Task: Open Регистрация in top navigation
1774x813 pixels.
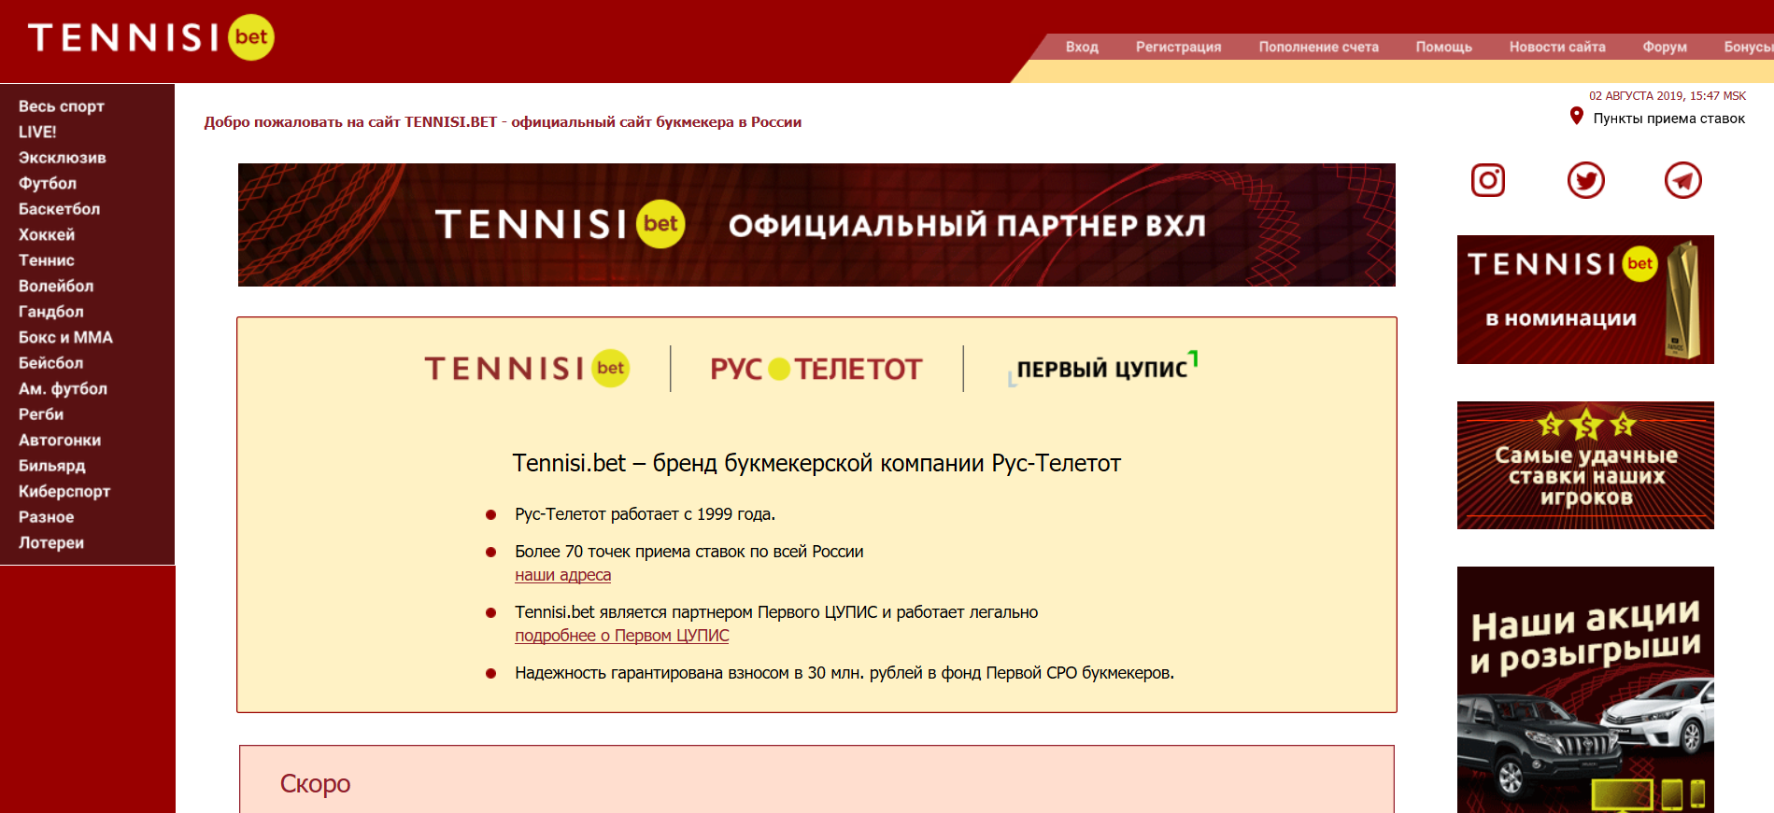Action: (x=1178, y=47)
